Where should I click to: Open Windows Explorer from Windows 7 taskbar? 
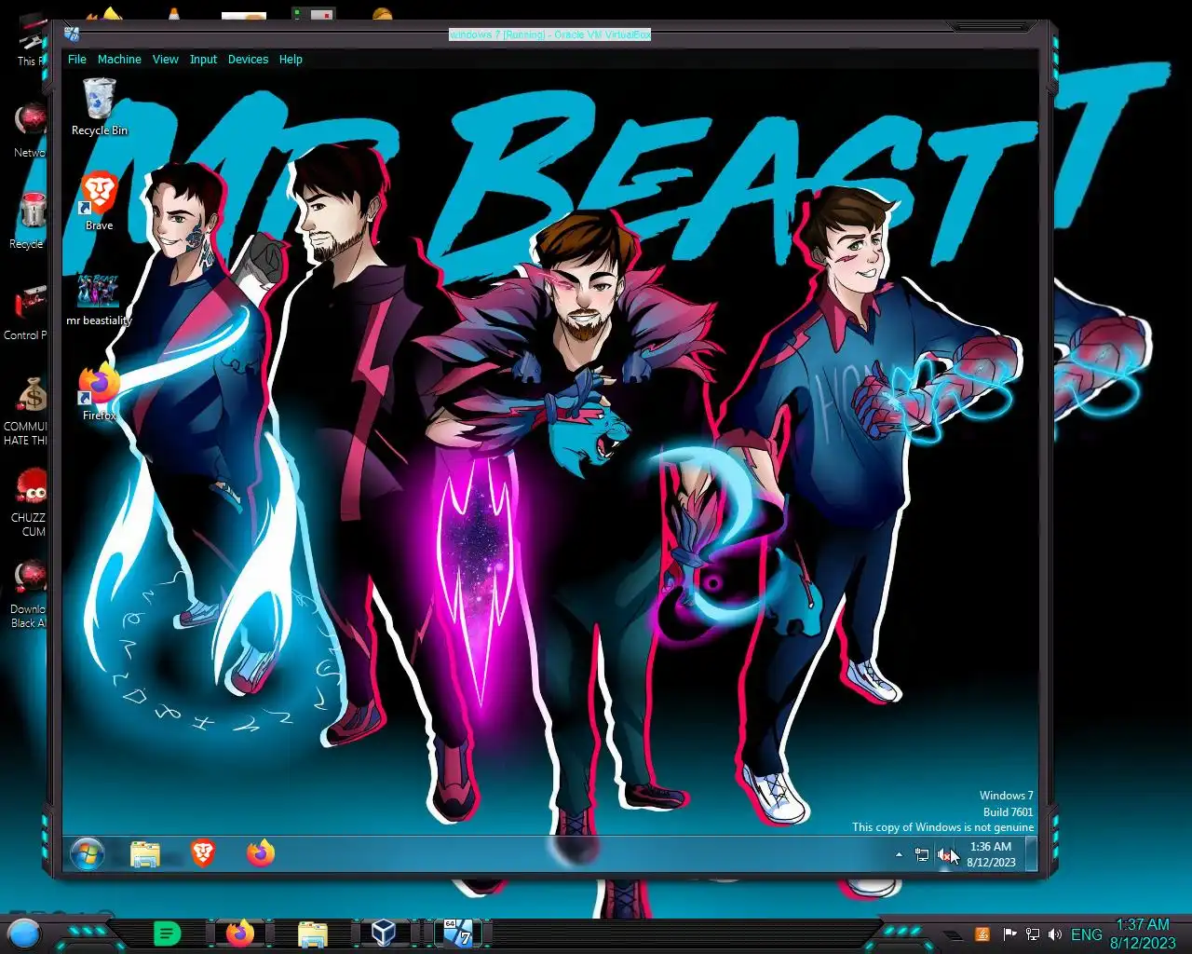tap(145, 853)
